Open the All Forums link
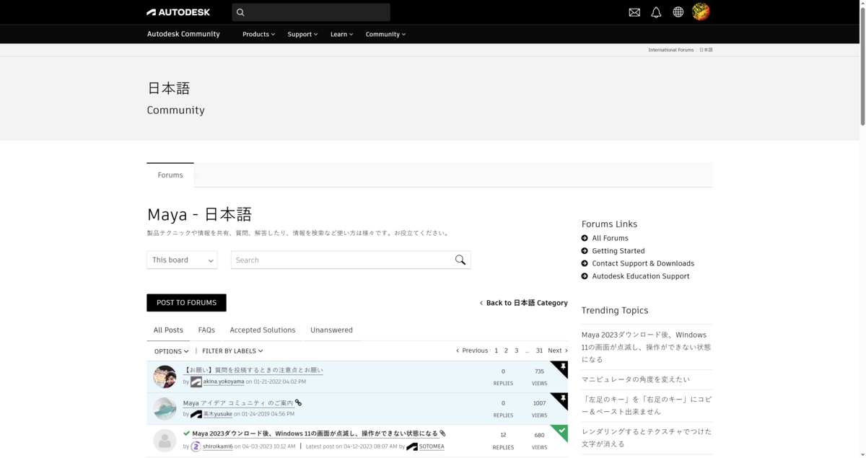This screenshot has height=458, width=866. pos(610,238)
